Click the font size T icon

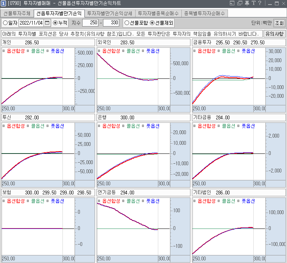[x=253, y=3]
